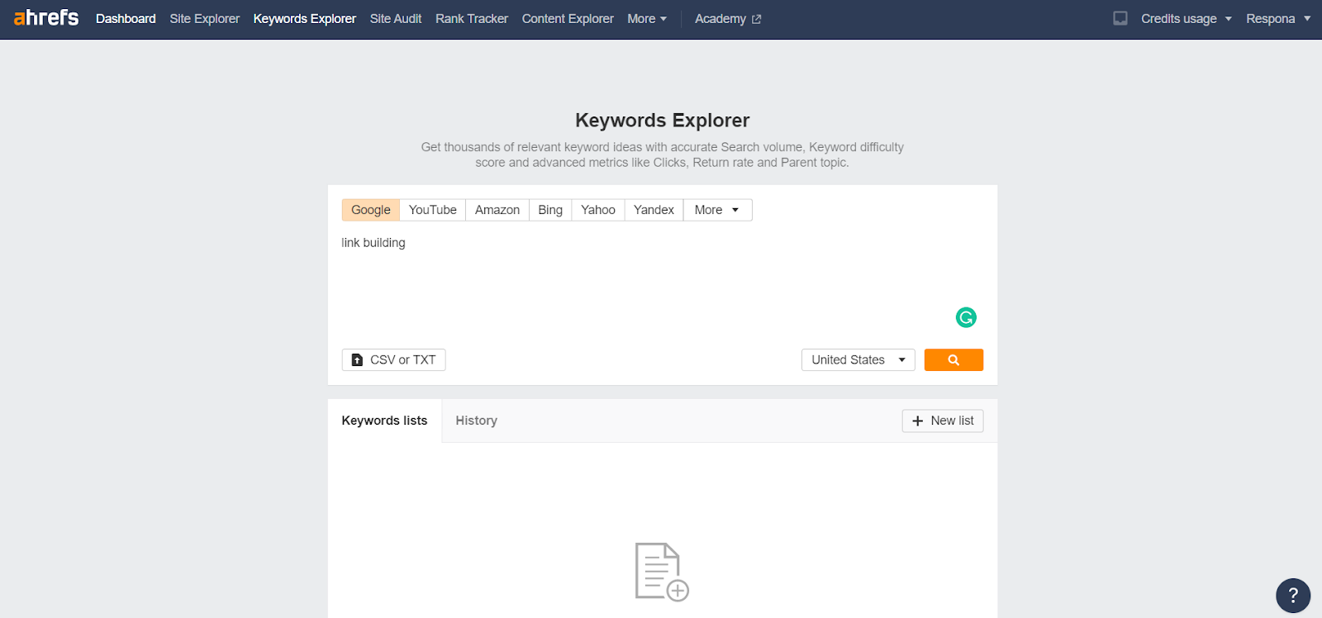This screenshot has height=618, width=1322.
Task: Open Dashboard in top navigation
Action: tap(126, 18)
